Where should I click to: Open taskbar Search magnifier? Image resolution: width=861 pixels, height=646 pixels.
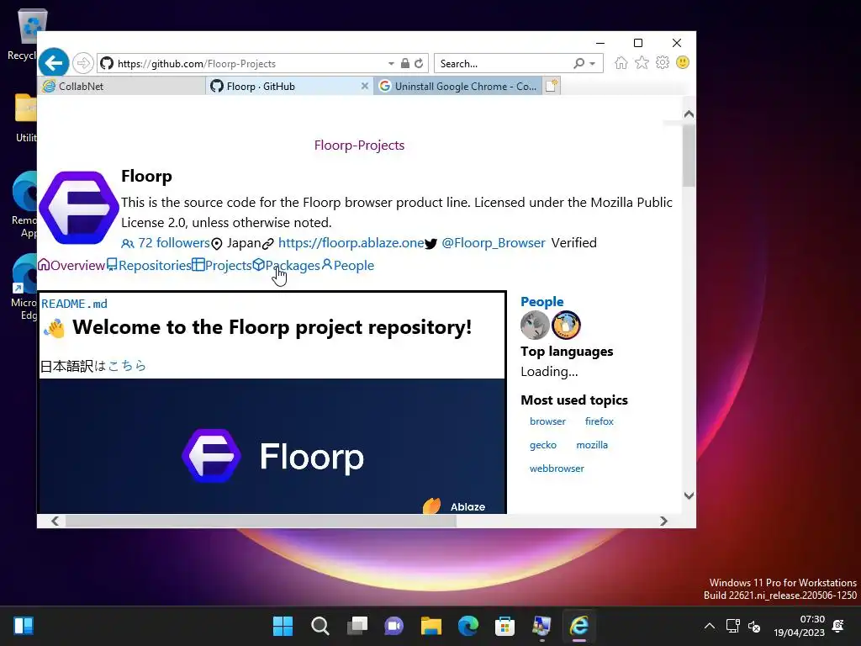click(x=320, y=626)
